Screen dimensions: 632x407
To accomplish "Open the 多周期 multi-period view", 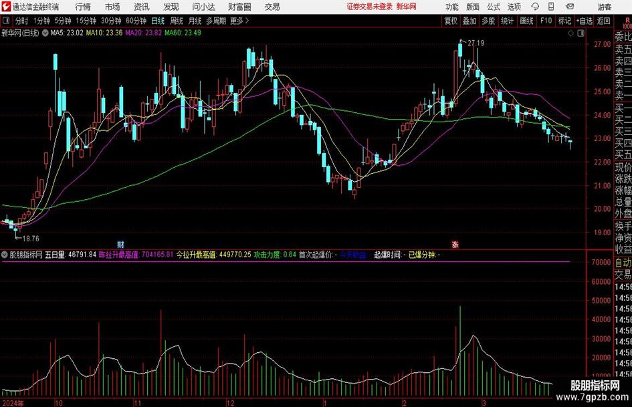I will 216,21.
